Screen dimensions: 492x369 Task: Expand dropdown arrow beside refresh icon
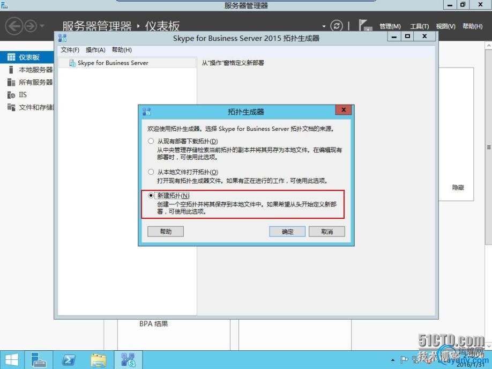pyautogui.click(x=324, y=26)
